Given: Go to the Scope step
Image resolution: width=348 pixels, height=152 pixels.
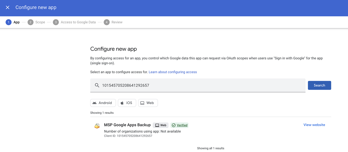Looking at the screenshot, I should click(36, 22).
